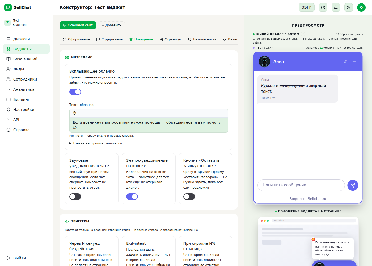Image resolution: width=372 pixels, height=266 pixels.
Task: Switch to Страницы tab
Action: (x=171, y=39)
